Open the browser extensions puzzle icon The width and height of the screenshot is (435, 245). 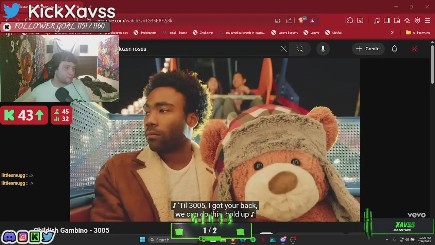[x=350, y=21]
